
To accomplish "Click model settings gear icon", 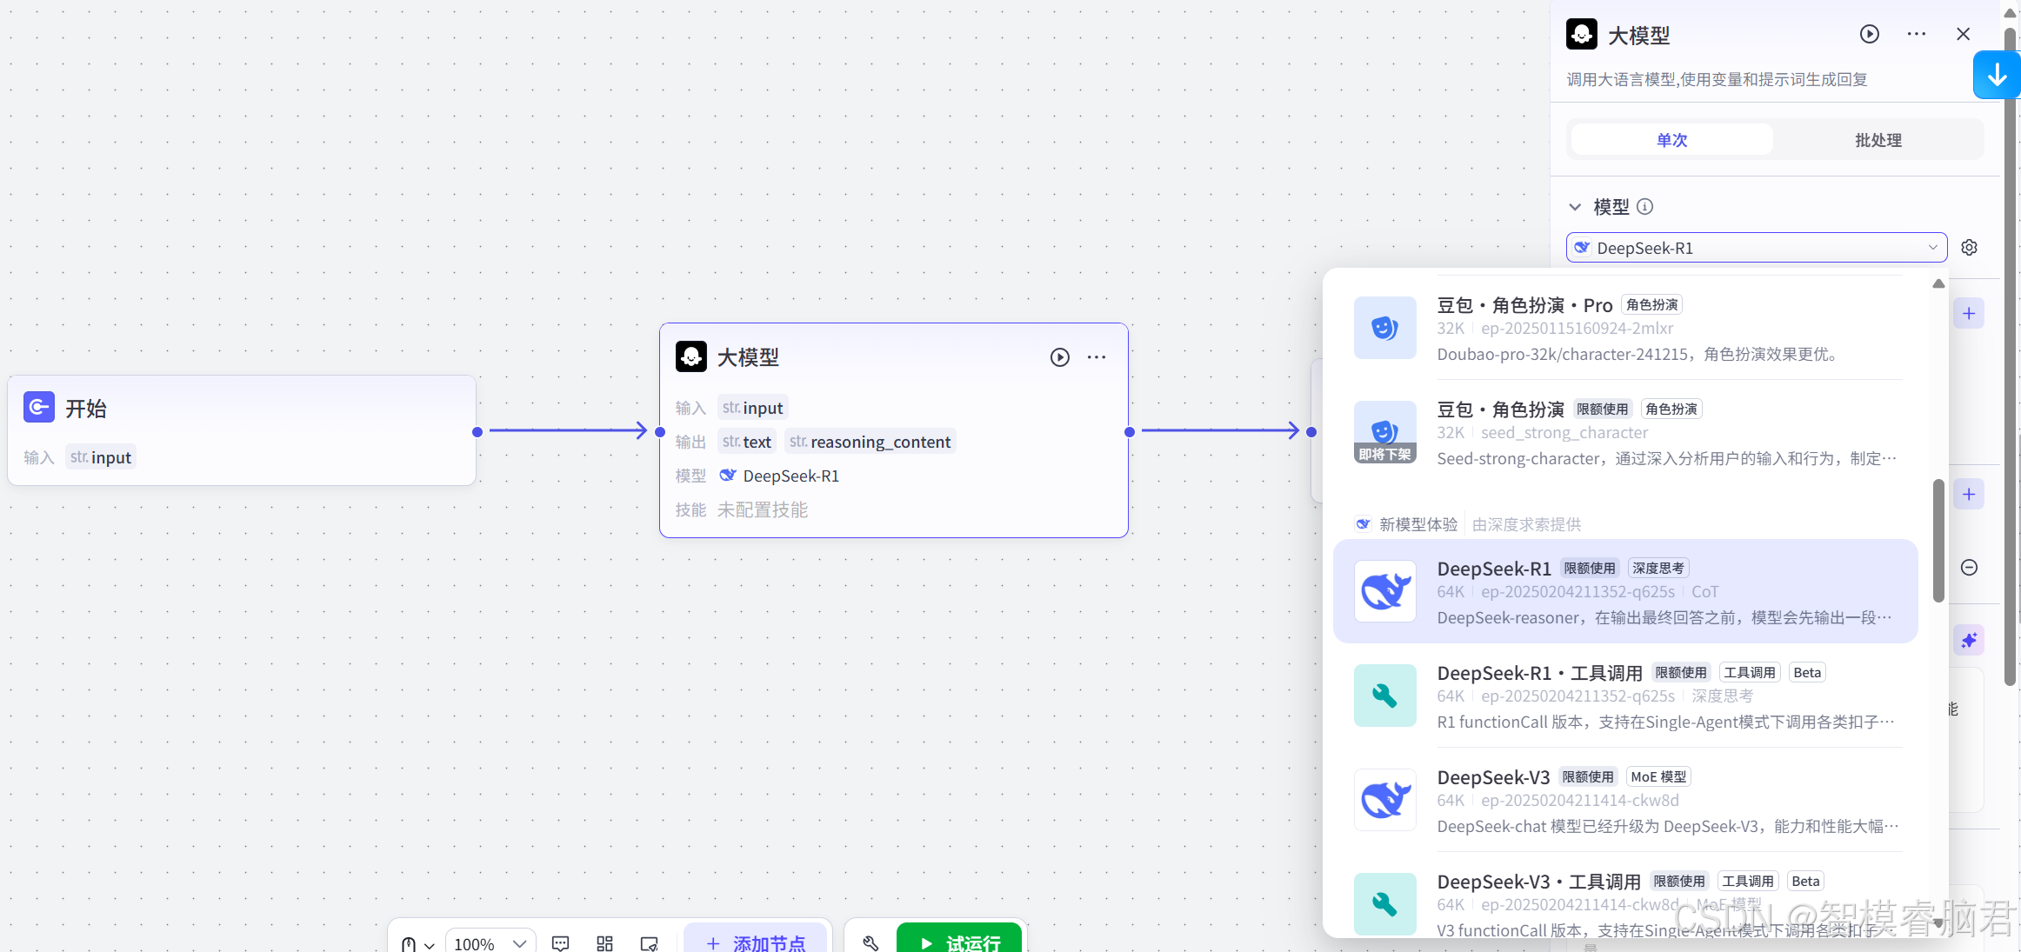I will 1969,248.
